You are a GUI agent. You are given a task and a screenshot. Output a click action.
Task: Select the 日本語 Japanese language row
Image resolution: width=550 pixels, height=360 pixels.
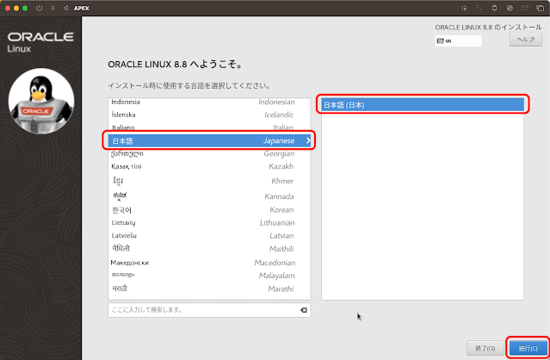click(x=209, y=140)
